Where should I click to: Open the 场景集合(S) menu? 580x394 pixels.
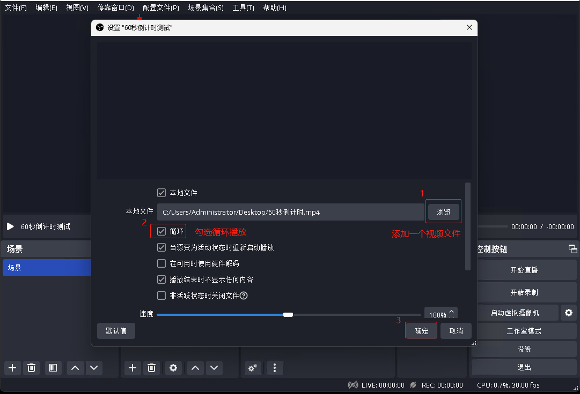point(205,8)
